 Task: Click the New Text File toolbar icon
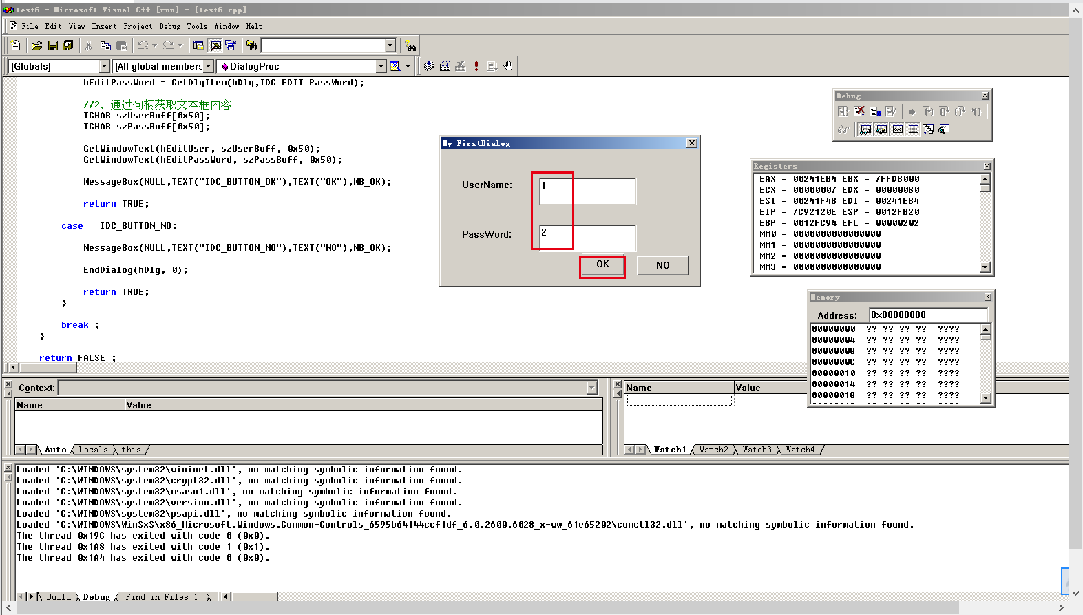[x=15, y=45]
